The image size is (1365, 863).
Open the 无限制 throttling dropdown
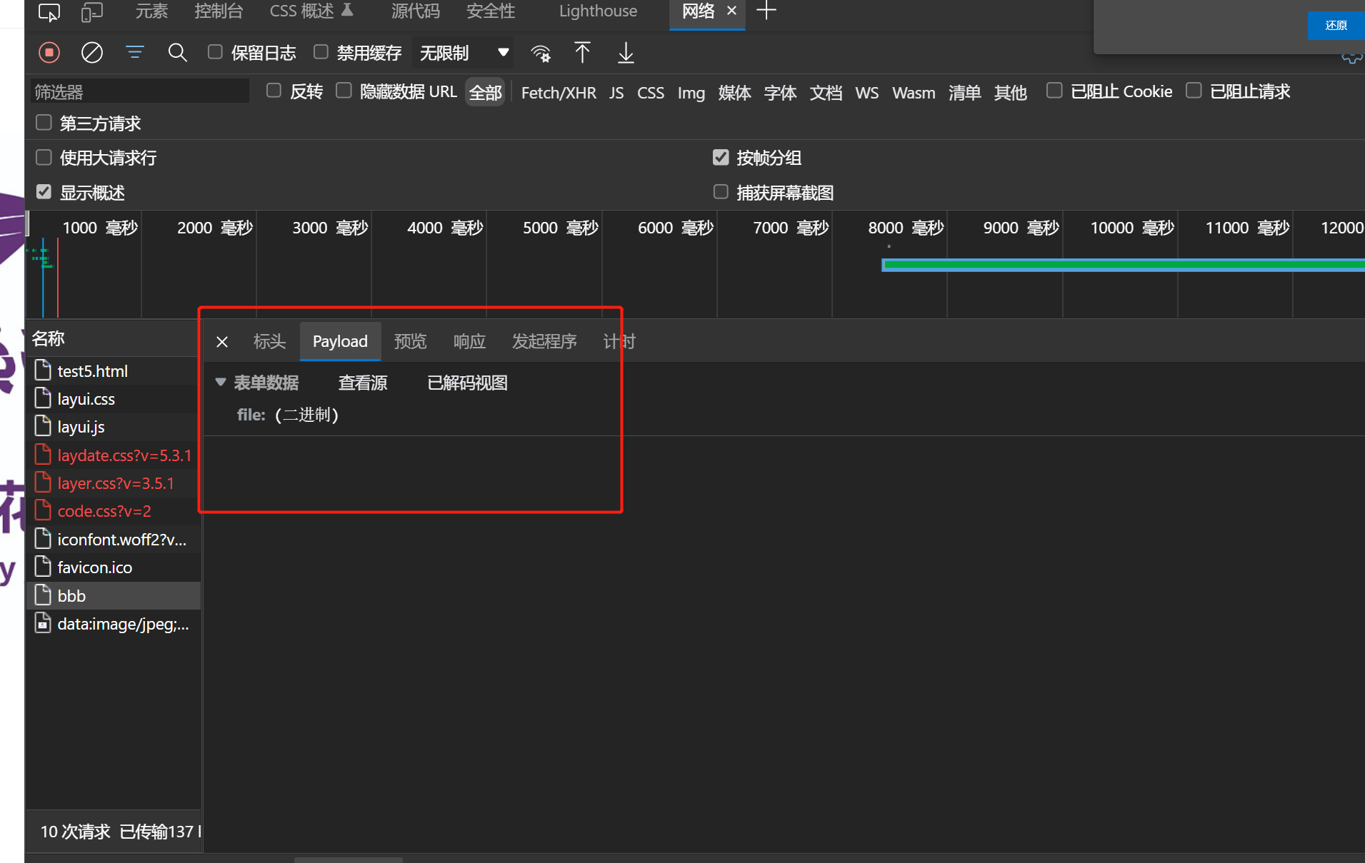tap(464, 53)
